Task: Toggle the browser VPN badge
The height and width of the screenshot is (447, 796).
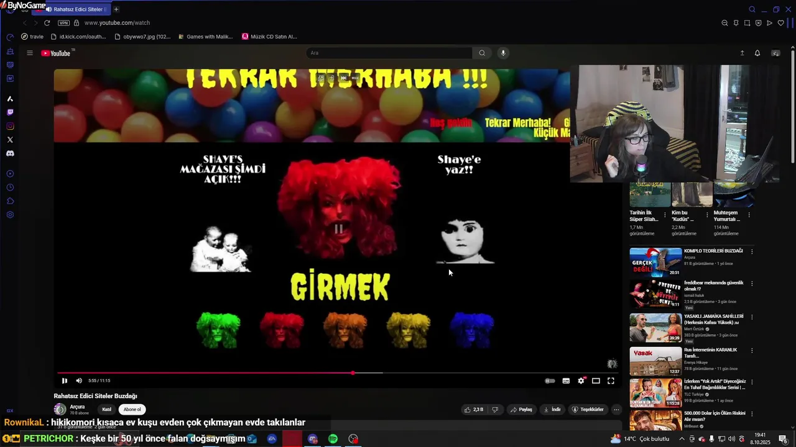Action: 64,23
